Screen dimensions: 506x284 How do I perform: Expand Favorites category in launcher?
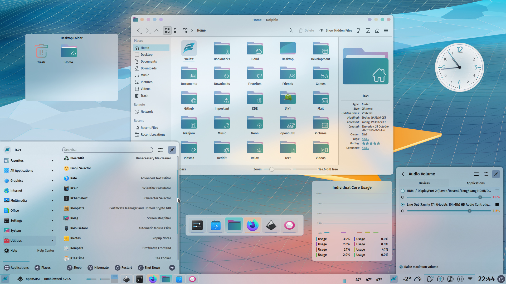tap(29, 161)
